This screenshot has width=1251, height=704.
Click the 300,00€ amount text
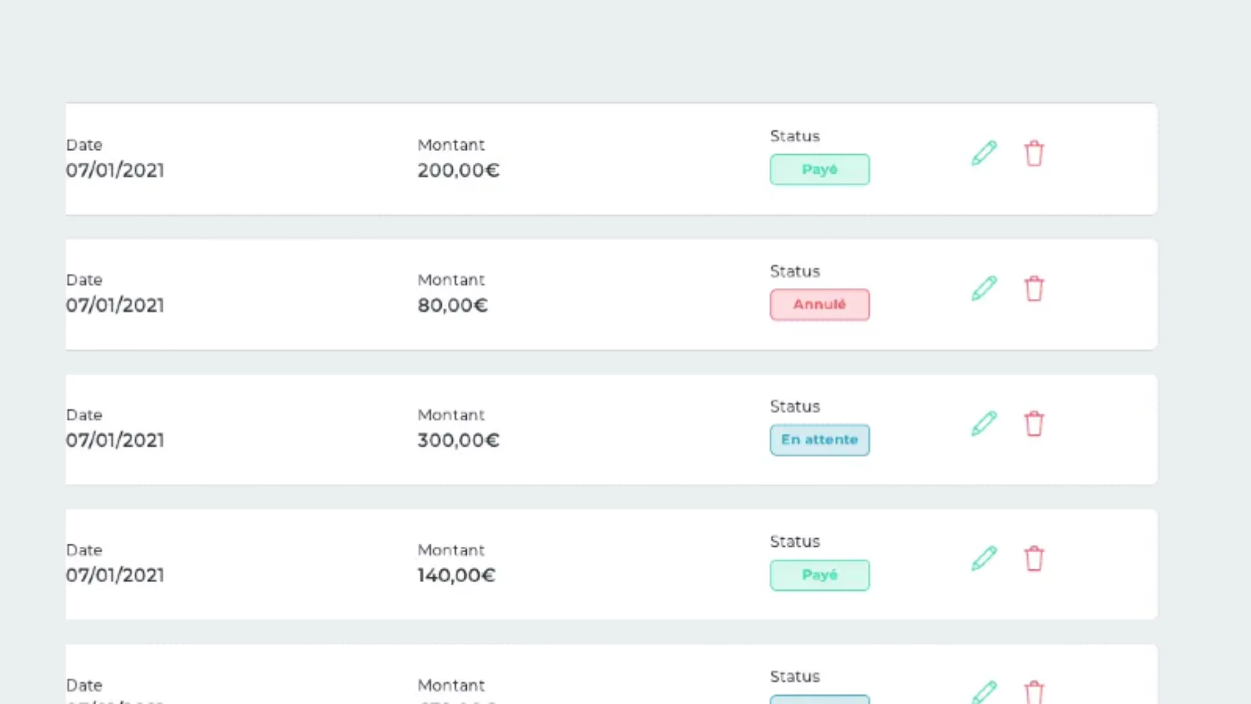[x=458, y=440]
